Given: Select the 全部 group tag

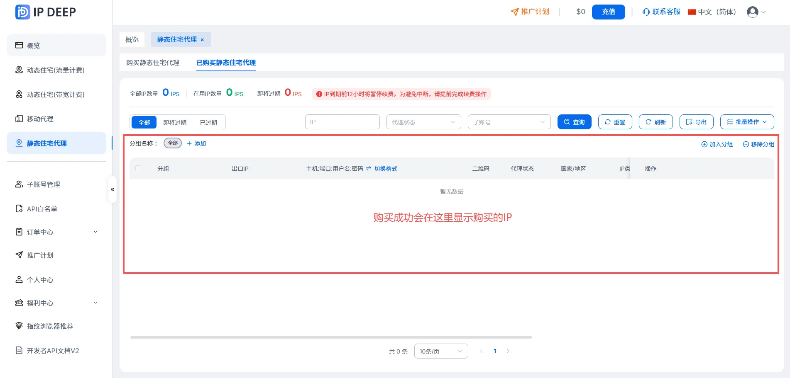Looking at the screenshot, I should tap(173, 143).
